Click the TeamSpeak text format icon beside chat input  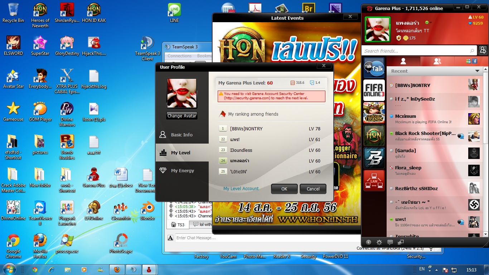[170, 238]
